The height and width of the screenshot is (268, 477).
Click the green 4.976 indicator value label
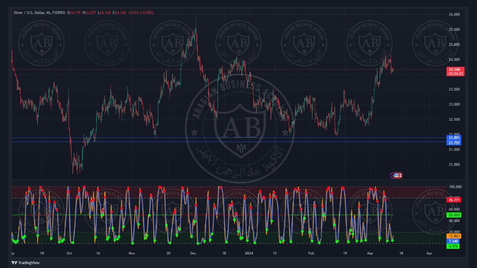(x=453, y=246)
